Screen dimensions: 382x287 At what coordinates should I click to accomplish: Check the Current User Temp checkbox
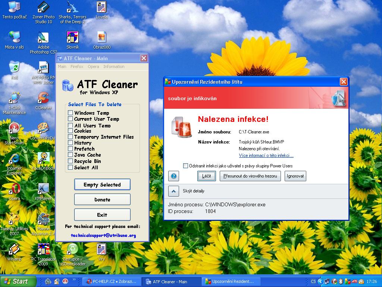pyautogui.click(x=70, y=118)
